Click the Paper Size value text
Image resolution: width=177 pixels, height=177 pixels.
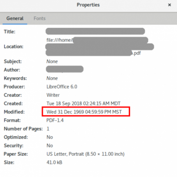point(85,154)
